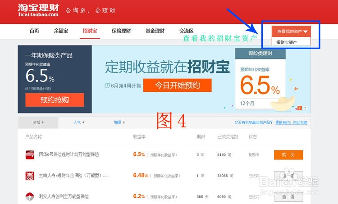Click the 33086 笔 transaction count
Screen dimensions: 338x204
[225, 176]
